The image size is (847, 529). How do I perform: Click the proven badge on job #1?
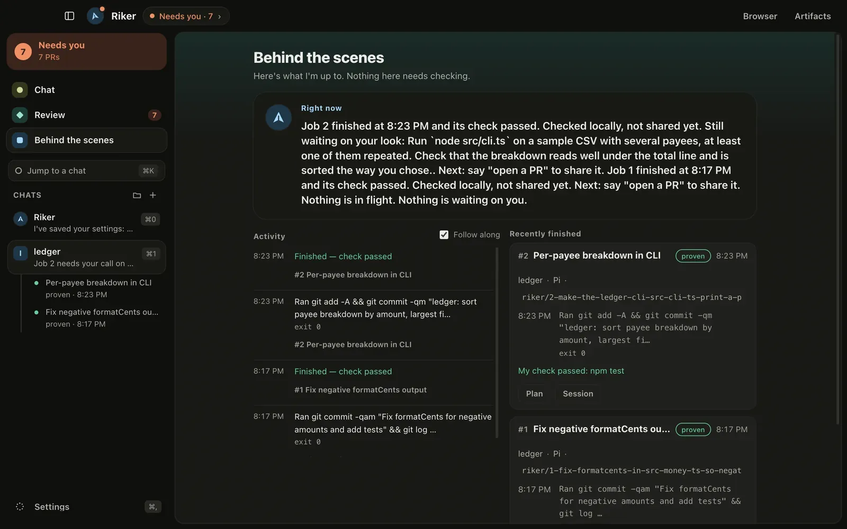(x=693, y=430)
